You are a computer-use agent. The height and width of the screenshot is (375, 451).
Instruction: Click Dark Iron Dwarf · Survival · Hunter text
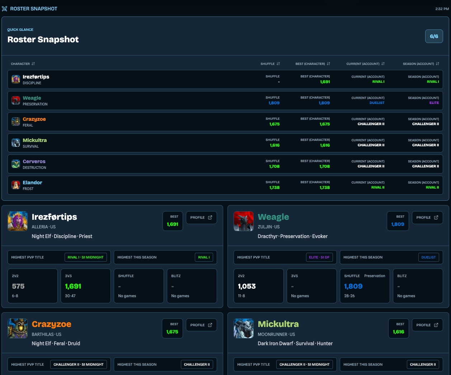coord(295,343)
